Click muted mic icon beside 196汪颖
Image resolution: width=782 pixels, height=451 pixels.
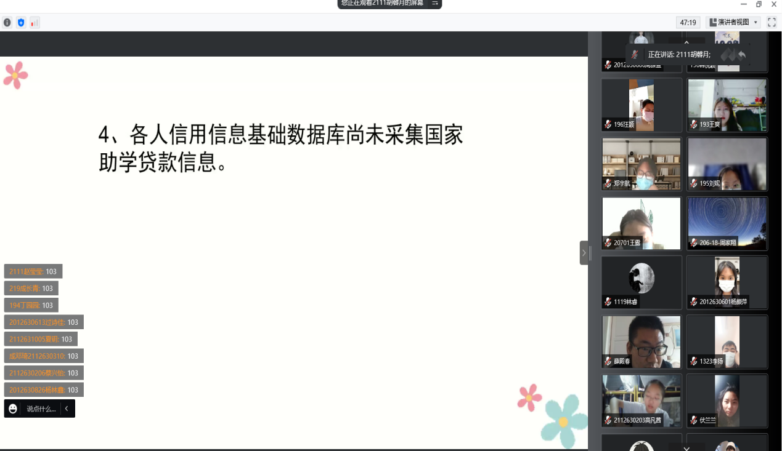tap(608, 124)
